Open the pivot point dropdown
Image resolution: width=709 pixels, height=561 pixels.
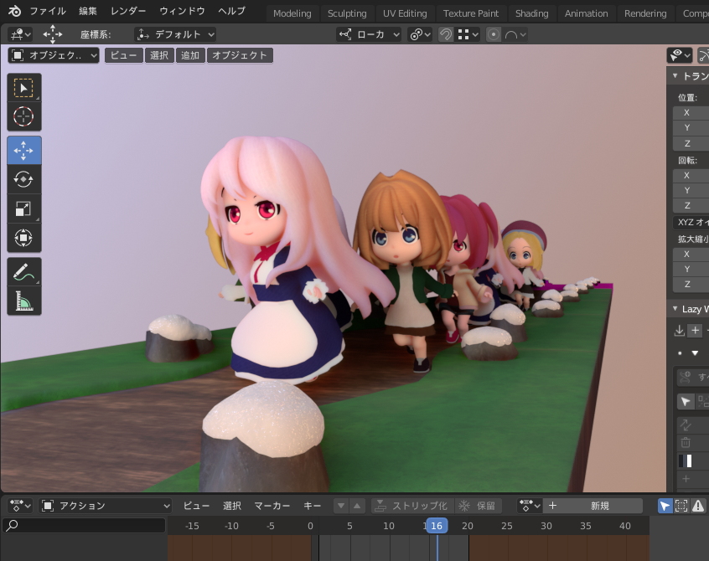click(420, 34)
